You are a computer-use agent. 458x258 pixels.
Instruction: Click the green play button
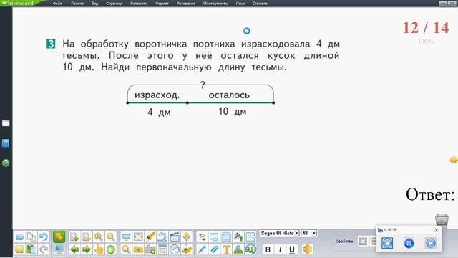tap(110, 249)
